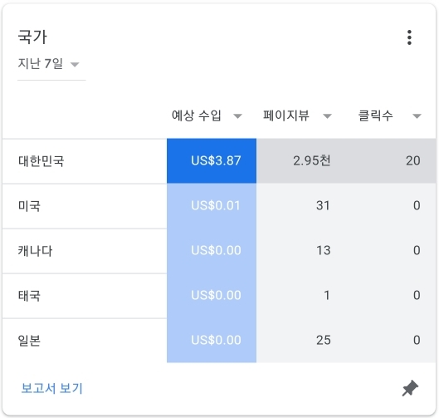The width and height of the screenshot is (439, 418).
Task: Click the 0 clicks value for 일본
Action: point(417,340)
